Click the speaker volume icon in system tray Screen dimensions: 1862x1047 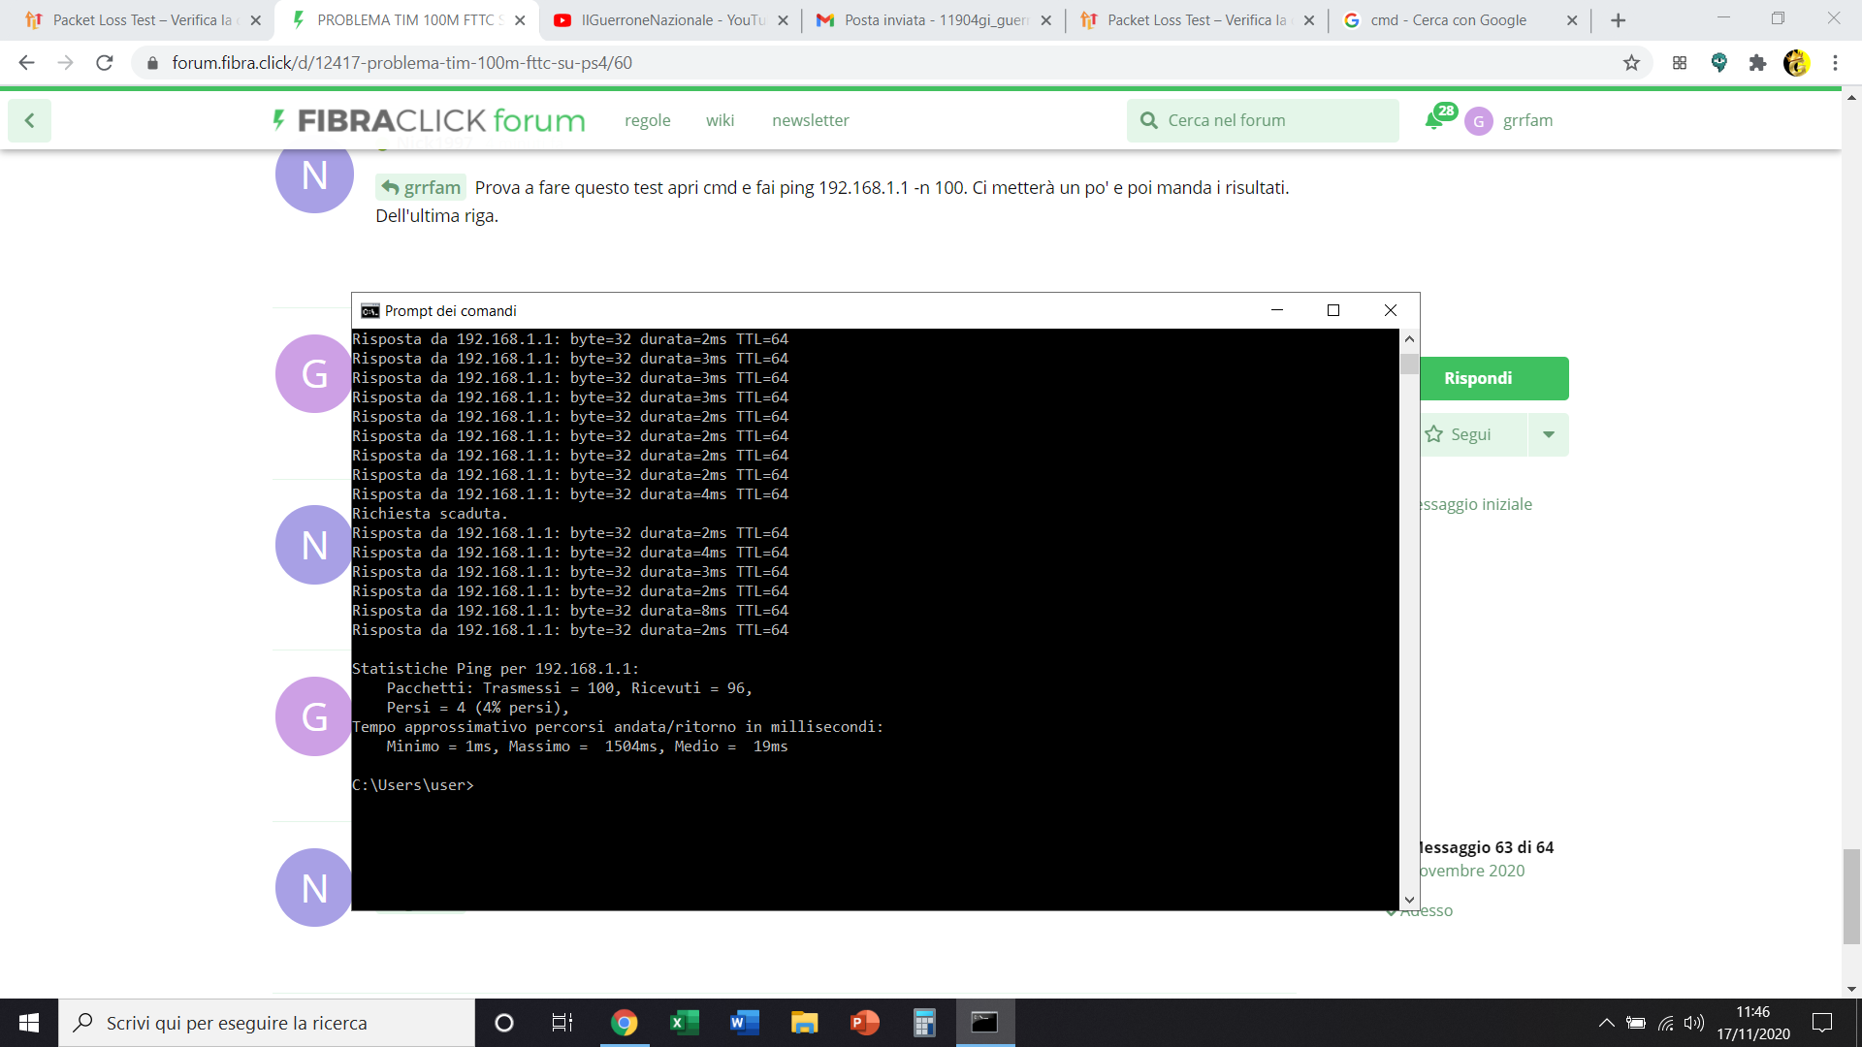coord(1696,1023)
